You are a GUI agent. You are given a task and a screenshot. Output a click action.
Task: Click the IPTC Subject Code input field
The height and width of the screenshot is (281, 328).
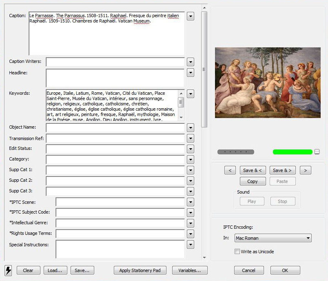[x=120, y=213]
